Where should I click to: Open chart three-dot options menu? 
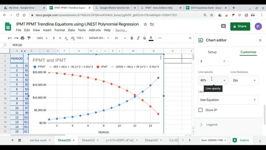coord(160,57)
